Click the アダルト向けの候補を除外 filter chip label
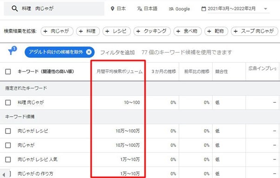280x178 pixels. [x=56, y=52]
